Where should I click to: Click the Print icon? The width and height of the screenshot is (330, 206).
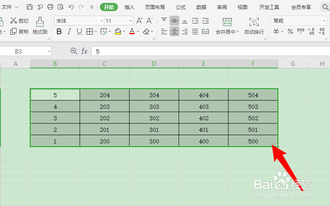pyautogui.click(x=50, y=7)
